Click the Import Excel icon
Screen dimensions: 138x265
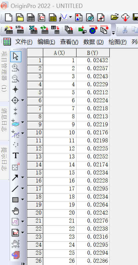point(33,30)
